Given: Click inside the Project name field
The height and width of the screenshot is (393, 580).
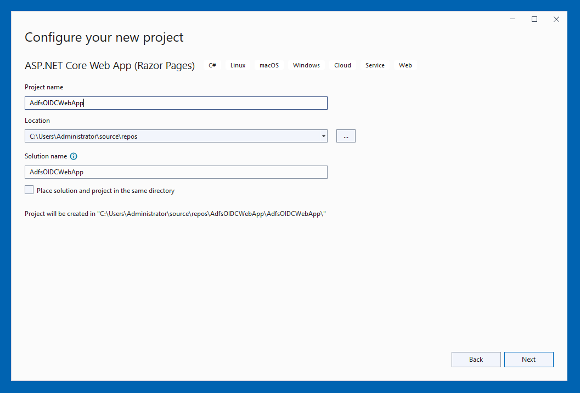Looking at the screenshot, I should click(x=176, y=102).
